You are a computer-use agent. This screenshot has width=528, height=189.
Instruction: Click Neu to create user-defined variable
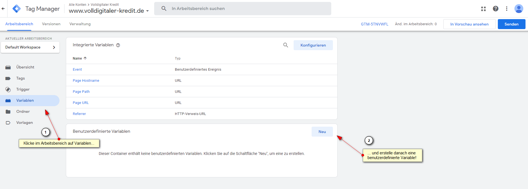coord(322,132)
